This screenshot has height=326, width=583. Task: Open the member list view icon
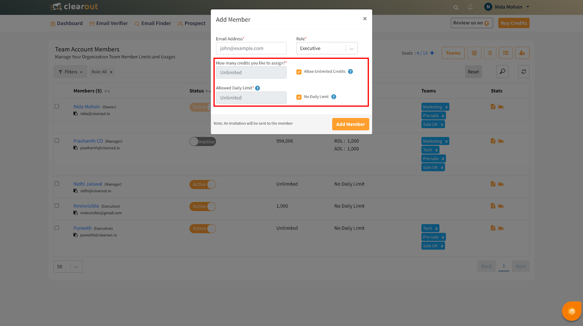[x=506, y=53]
